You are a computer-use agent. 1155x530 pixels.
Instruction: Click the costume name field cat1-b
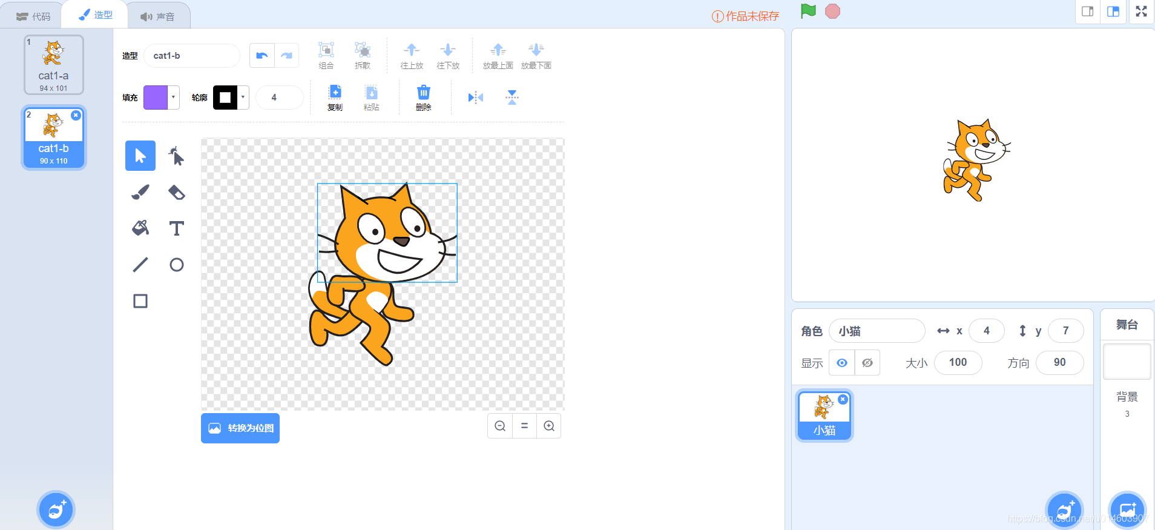coord(192,56)
